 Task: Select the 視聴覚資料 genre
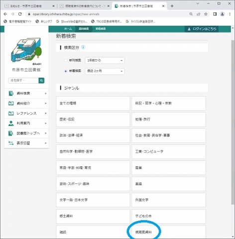(169, 232)
